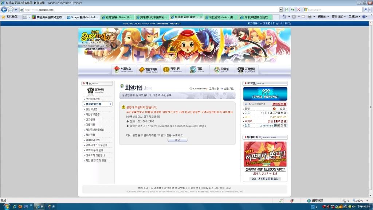Screen dimensions: 373x210
Task: Click the blue Help question mark icon
Action: [364, 17]
